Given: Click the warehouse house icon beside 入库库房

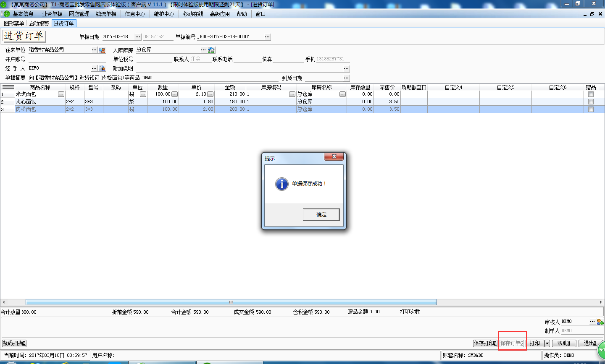Looking at the screenshot, I should [x=211, y=50].
